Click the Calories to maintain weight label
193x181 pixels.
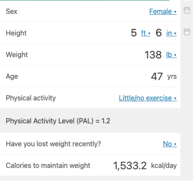(x=48, y=165)
